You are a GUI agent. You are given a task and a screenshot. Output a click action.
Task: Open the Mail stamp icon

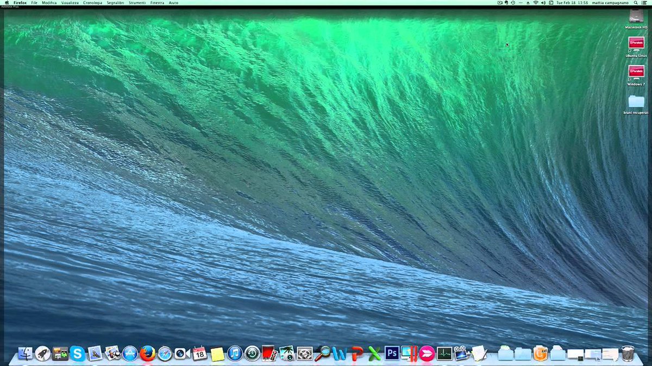pyautogui.click(x=95, y=354)
